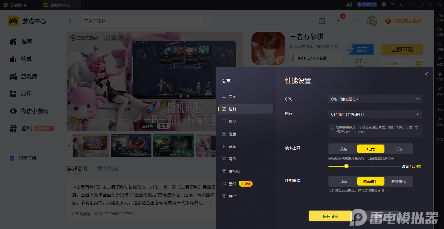Open 微信小游戏 section
Image resolution: width=444 pixels, height=229 pixels.
[29, 111]
